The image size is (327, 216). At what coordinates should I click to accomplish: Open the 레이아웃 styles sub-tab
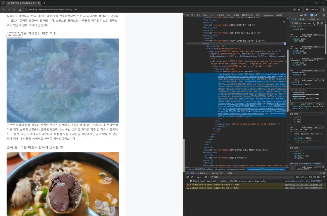(x=311, y=19)
